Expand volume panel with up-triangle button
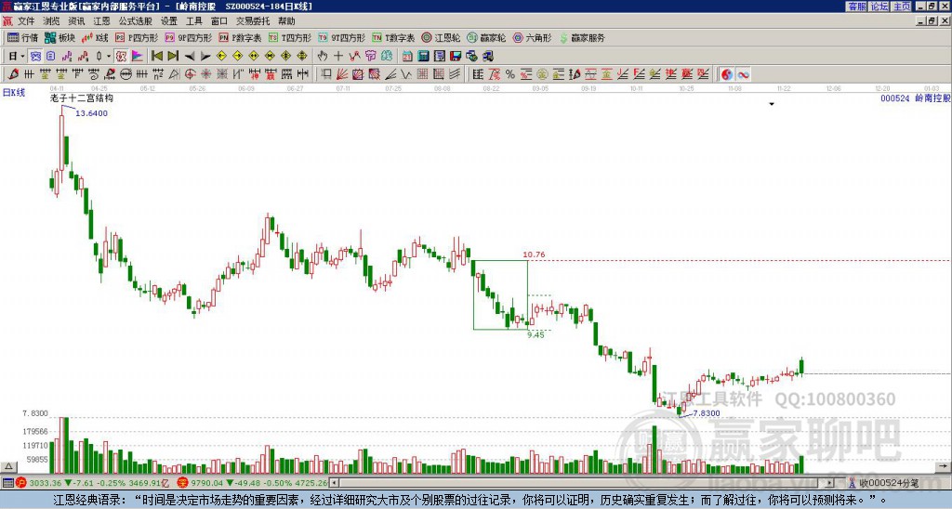The image size is (952, 509). (x=8, y=466)
